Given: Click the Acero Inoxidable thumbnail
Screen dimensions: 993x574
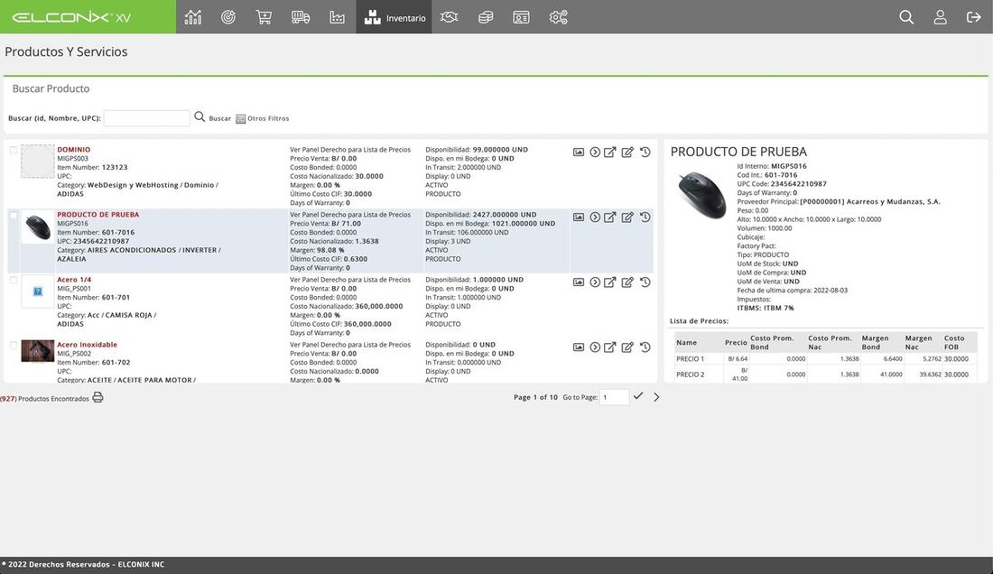Looking at the screenshot, I should click(x=37, y=350).
